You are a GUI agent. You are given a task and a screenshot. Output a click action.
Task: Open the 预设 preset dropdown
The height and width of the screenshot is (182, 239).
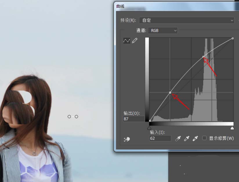pos(187,20)
